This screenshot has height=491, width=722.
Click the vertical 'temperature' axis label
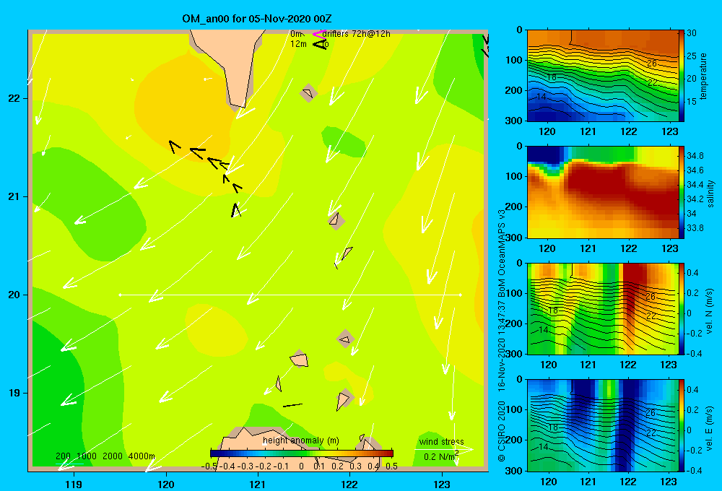tap(703, 76)
